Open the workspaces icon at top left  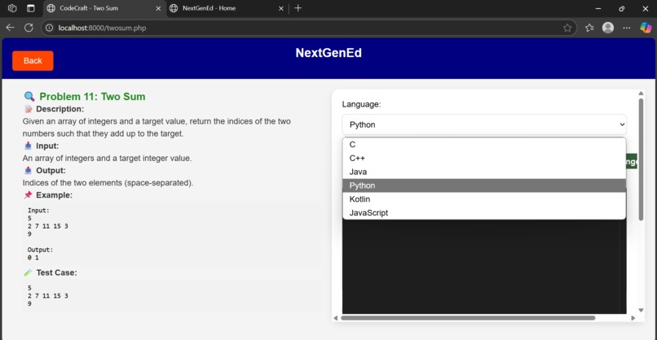[12, 8]
